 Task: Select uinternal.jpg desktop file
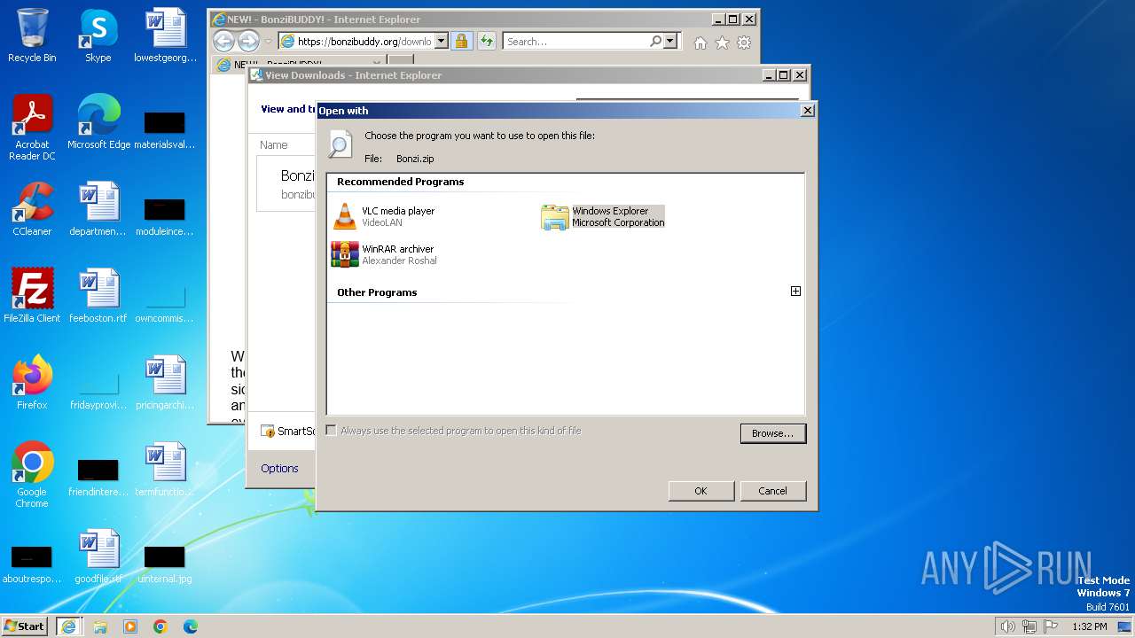coord(165,562)
